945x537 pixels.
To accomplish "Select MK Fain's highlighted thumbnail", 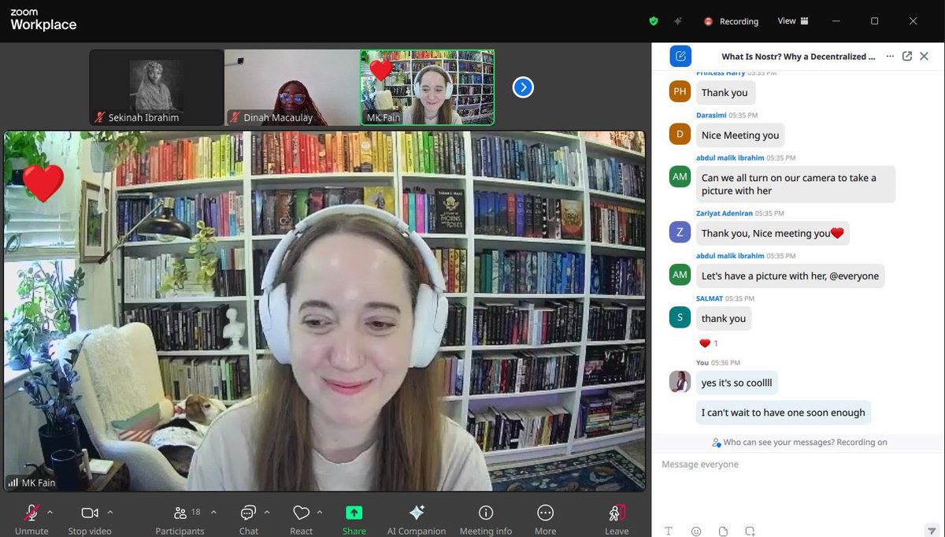I will 428,87.
